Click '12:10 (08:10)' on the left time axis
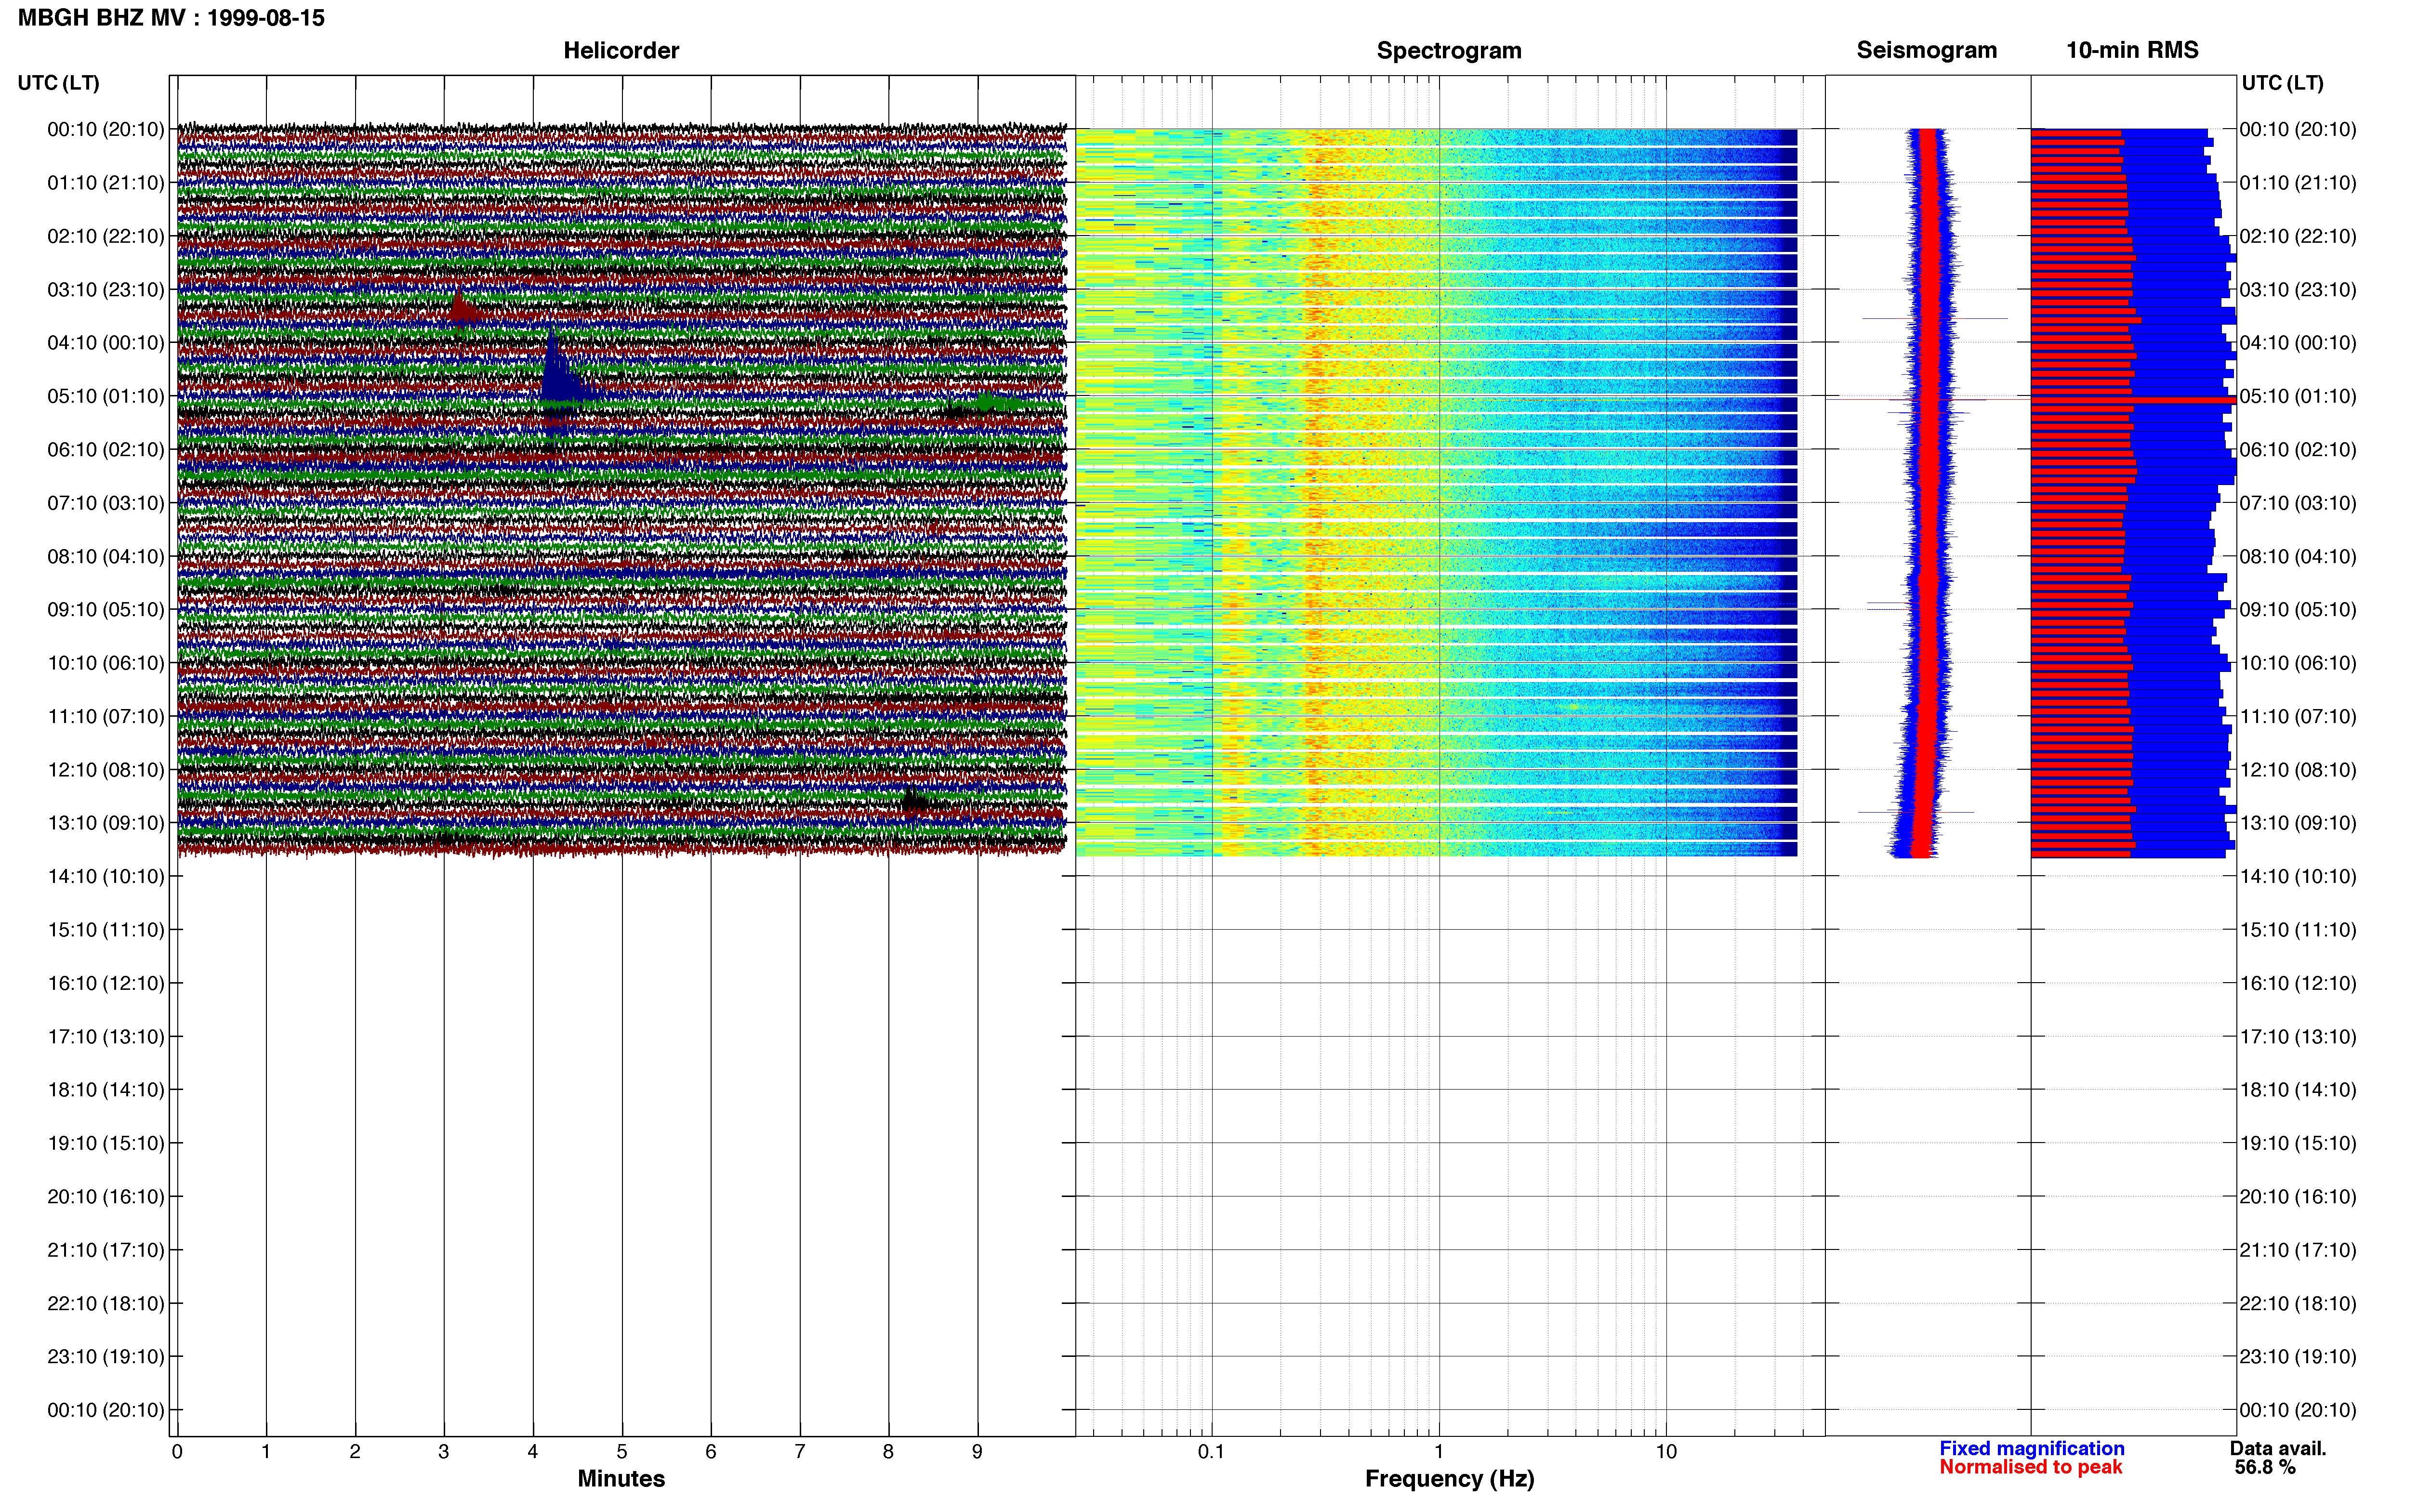The height and width of the screenshot is (1512, 2418). pyautogui.click(x=106, y=770)
